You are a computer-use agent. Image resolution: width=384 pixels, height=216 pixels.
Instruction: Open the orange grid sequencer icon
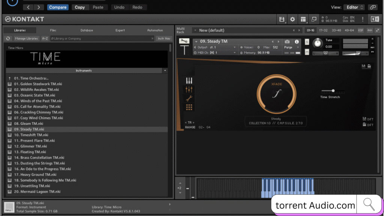click(x=189, y=107)
